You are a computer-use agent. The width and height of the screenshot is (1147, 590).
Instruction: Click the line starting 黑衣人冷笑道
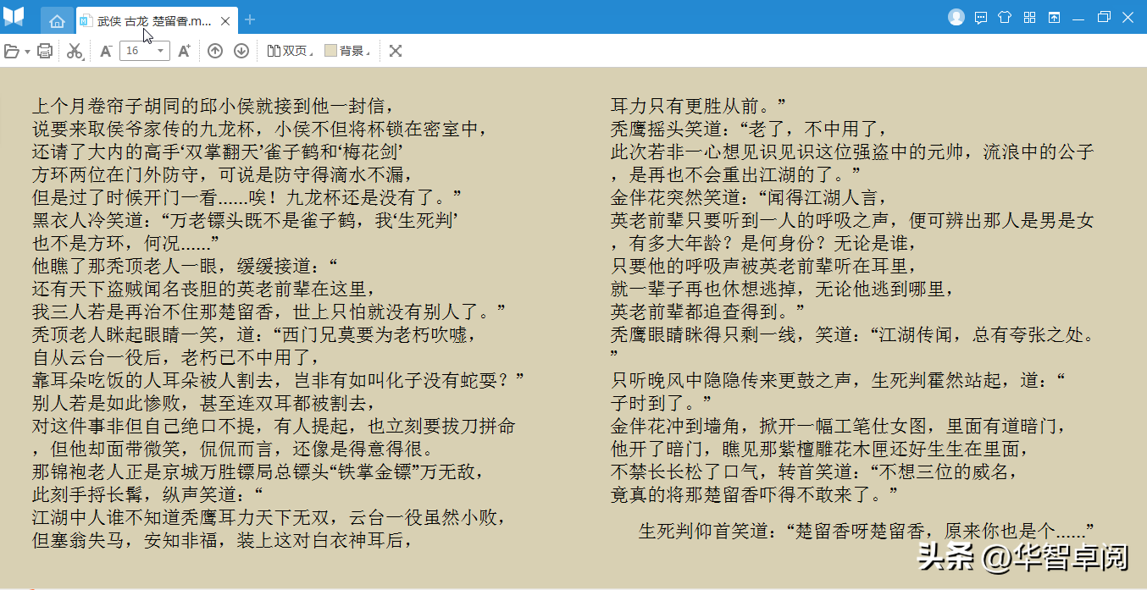coord(246,220)
